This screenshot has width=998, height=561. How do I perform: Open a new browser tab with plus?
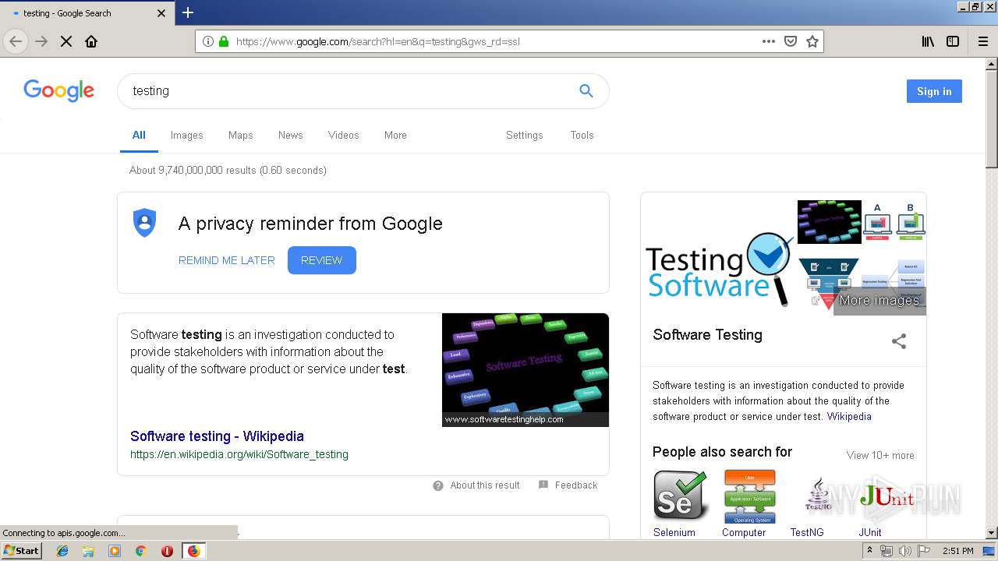pyautogui.click(x=188, y=12)
